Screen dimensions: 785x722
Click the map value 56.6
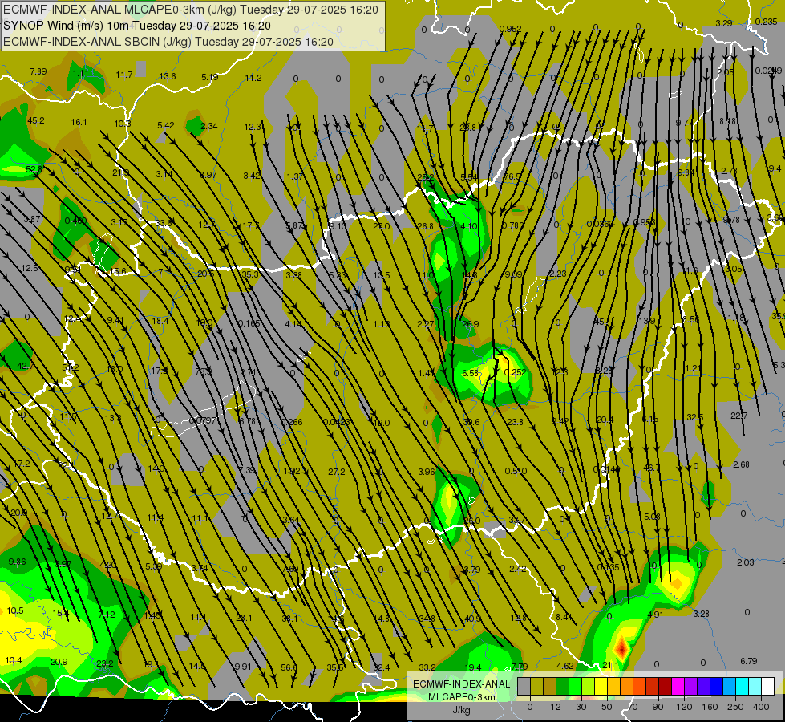289,667
